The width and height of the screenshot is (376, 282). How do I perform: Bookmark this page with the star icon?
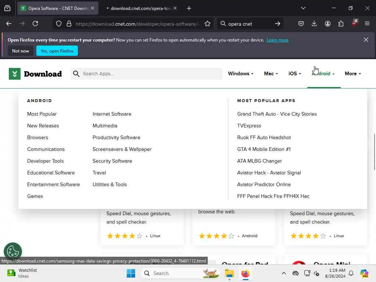pyautogui.click(x=207, y=24)
